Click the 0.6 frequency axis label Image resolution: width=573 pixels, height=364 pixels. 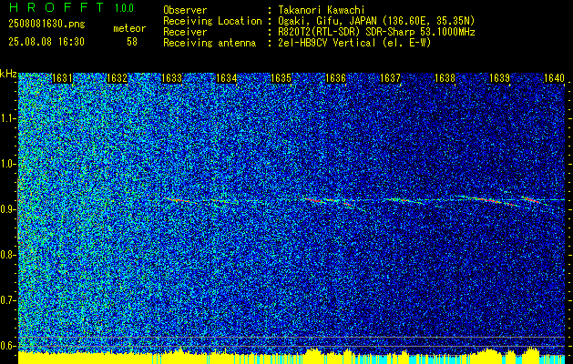[7, 346]
